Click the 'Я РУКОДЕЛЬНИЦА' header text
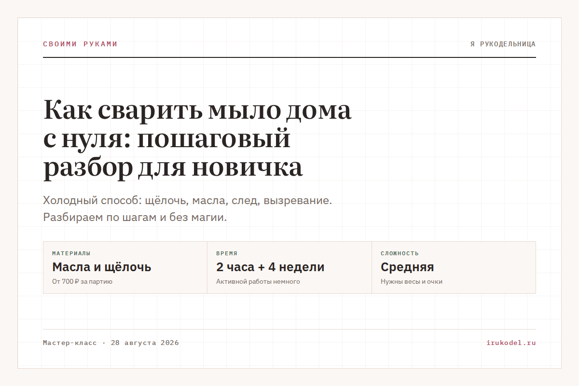This screenshot has width=579, height=386. [x=503, y=44]
